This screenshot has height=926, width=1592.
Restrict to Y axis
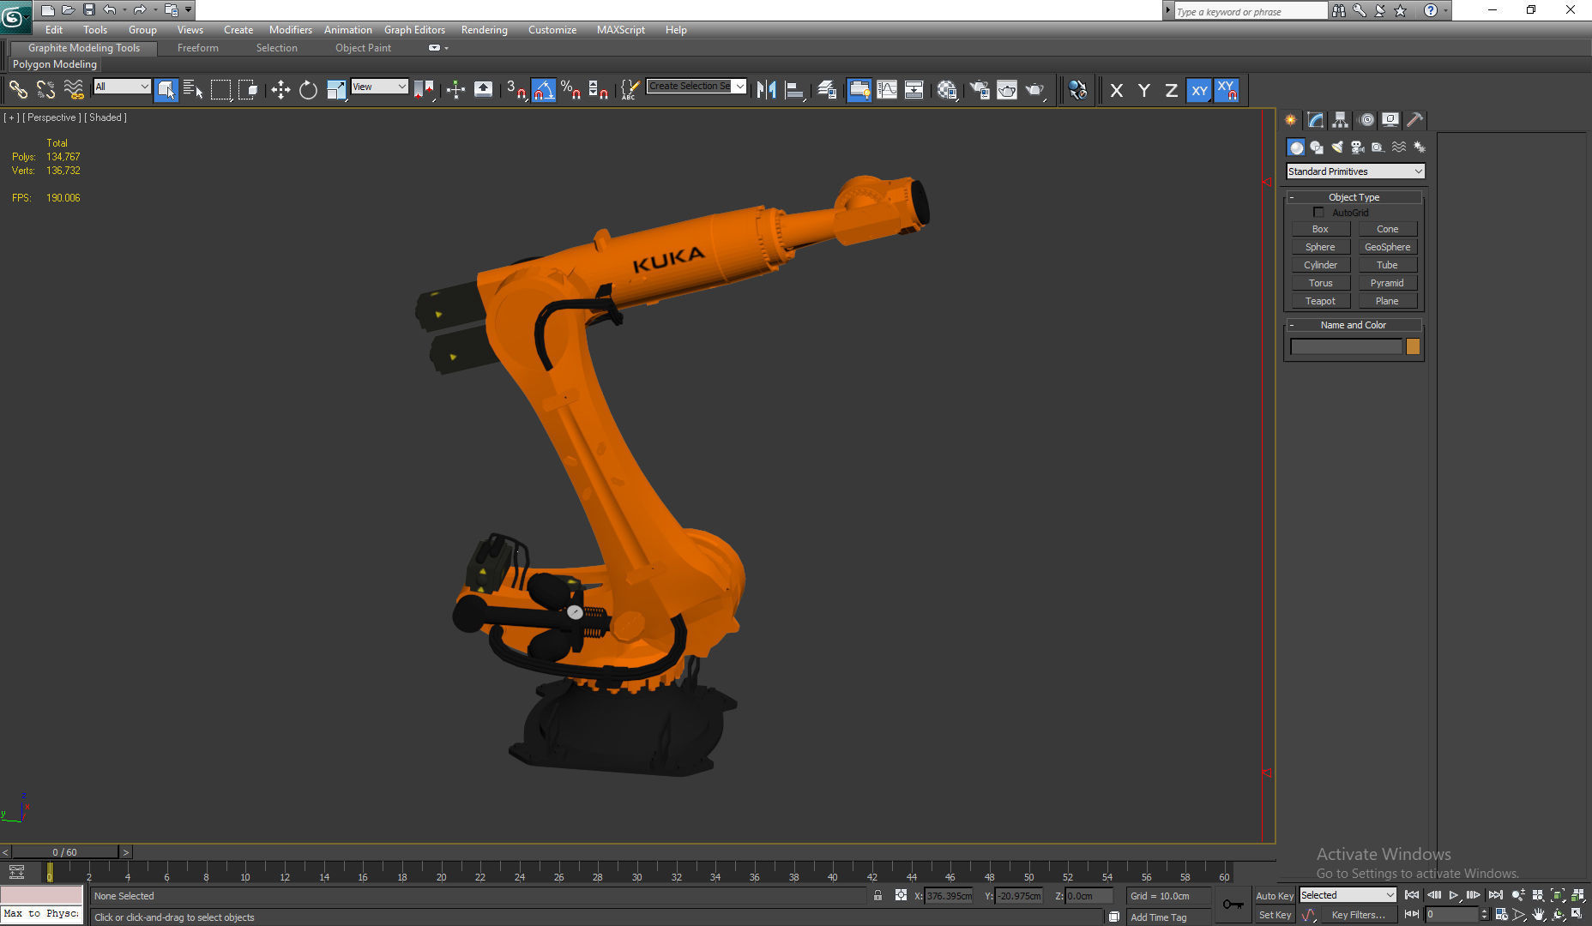(x=1143, y=90)
